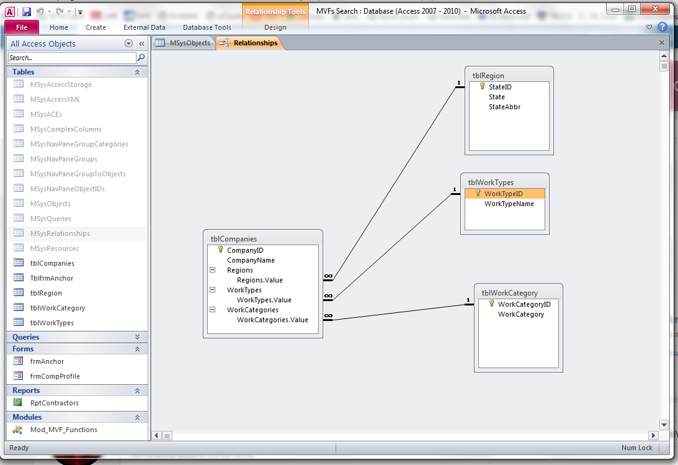The height and width of the screenshot is (465, 678).
Task: Select MSysNavPaneGroupCategories table icon
Action: (x=19, y=143)
